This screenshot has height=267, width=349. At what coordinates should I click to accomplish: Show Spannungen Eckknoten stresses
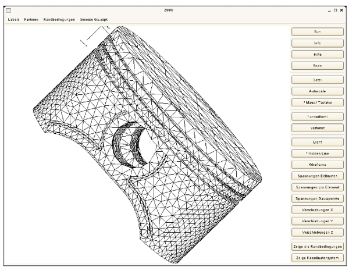click(x=318, y=175)
